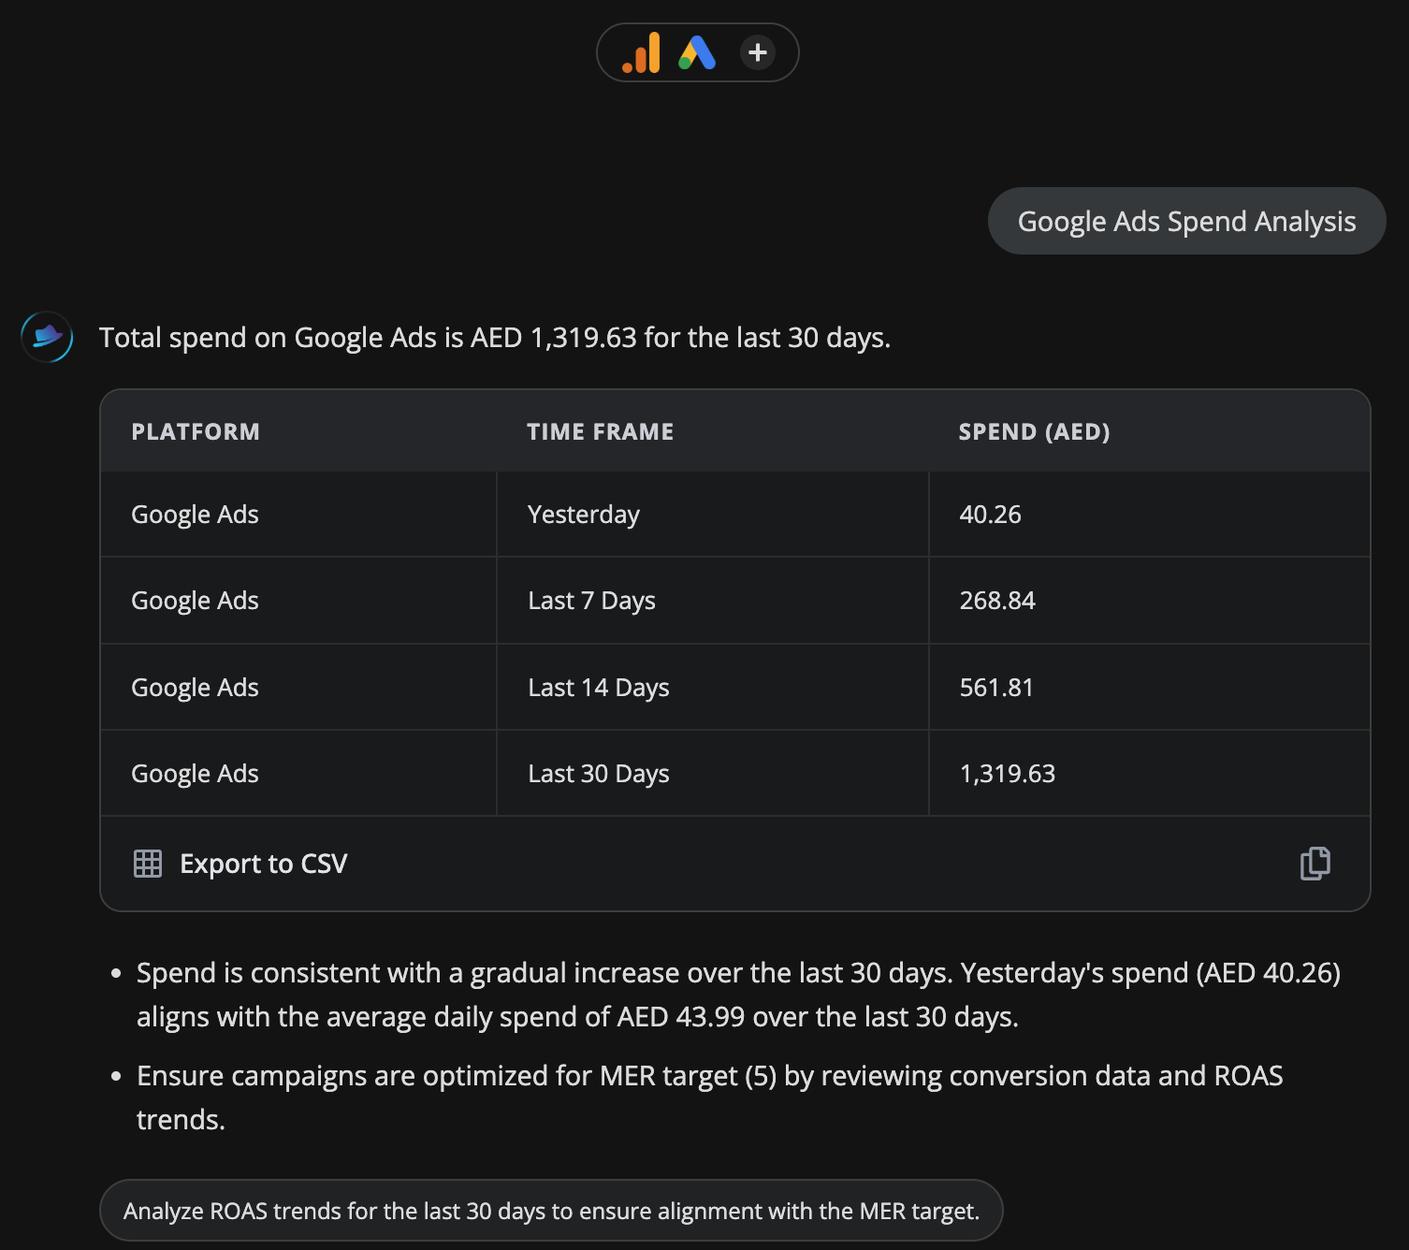Viewport: 1409px width, 1250px height.
Task: Click the SPEND (AED) column header
Action: [x=1034, y=431]
